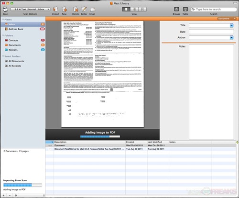Click the scanned document page preview
Image resolution: width=239 pixels, height=198 pixels.
coord(103,74)
